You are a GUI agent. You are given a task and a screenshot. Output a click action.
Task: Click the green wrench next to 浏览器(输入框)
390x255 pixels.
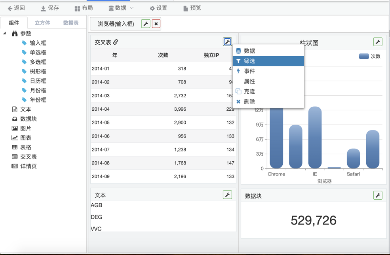(x=146, y=24)
